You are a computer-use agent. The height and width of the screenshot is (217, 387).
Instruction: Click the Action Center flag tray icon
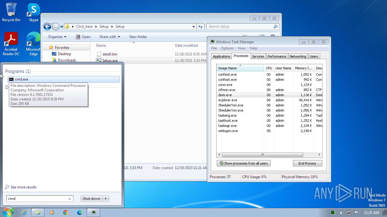356,213
